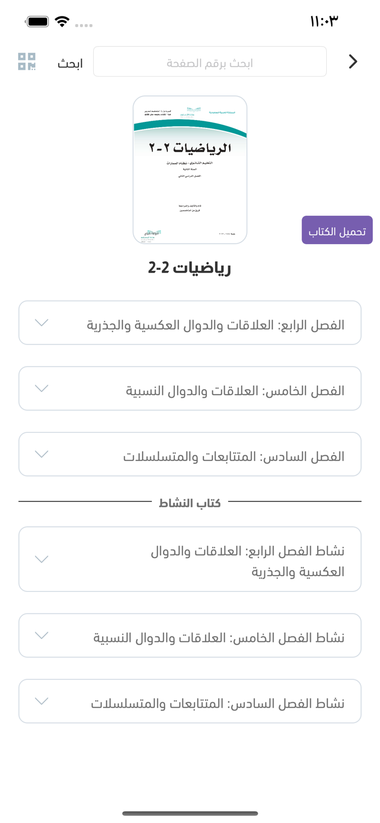Click the كتاب النشاط section heading

190,502
